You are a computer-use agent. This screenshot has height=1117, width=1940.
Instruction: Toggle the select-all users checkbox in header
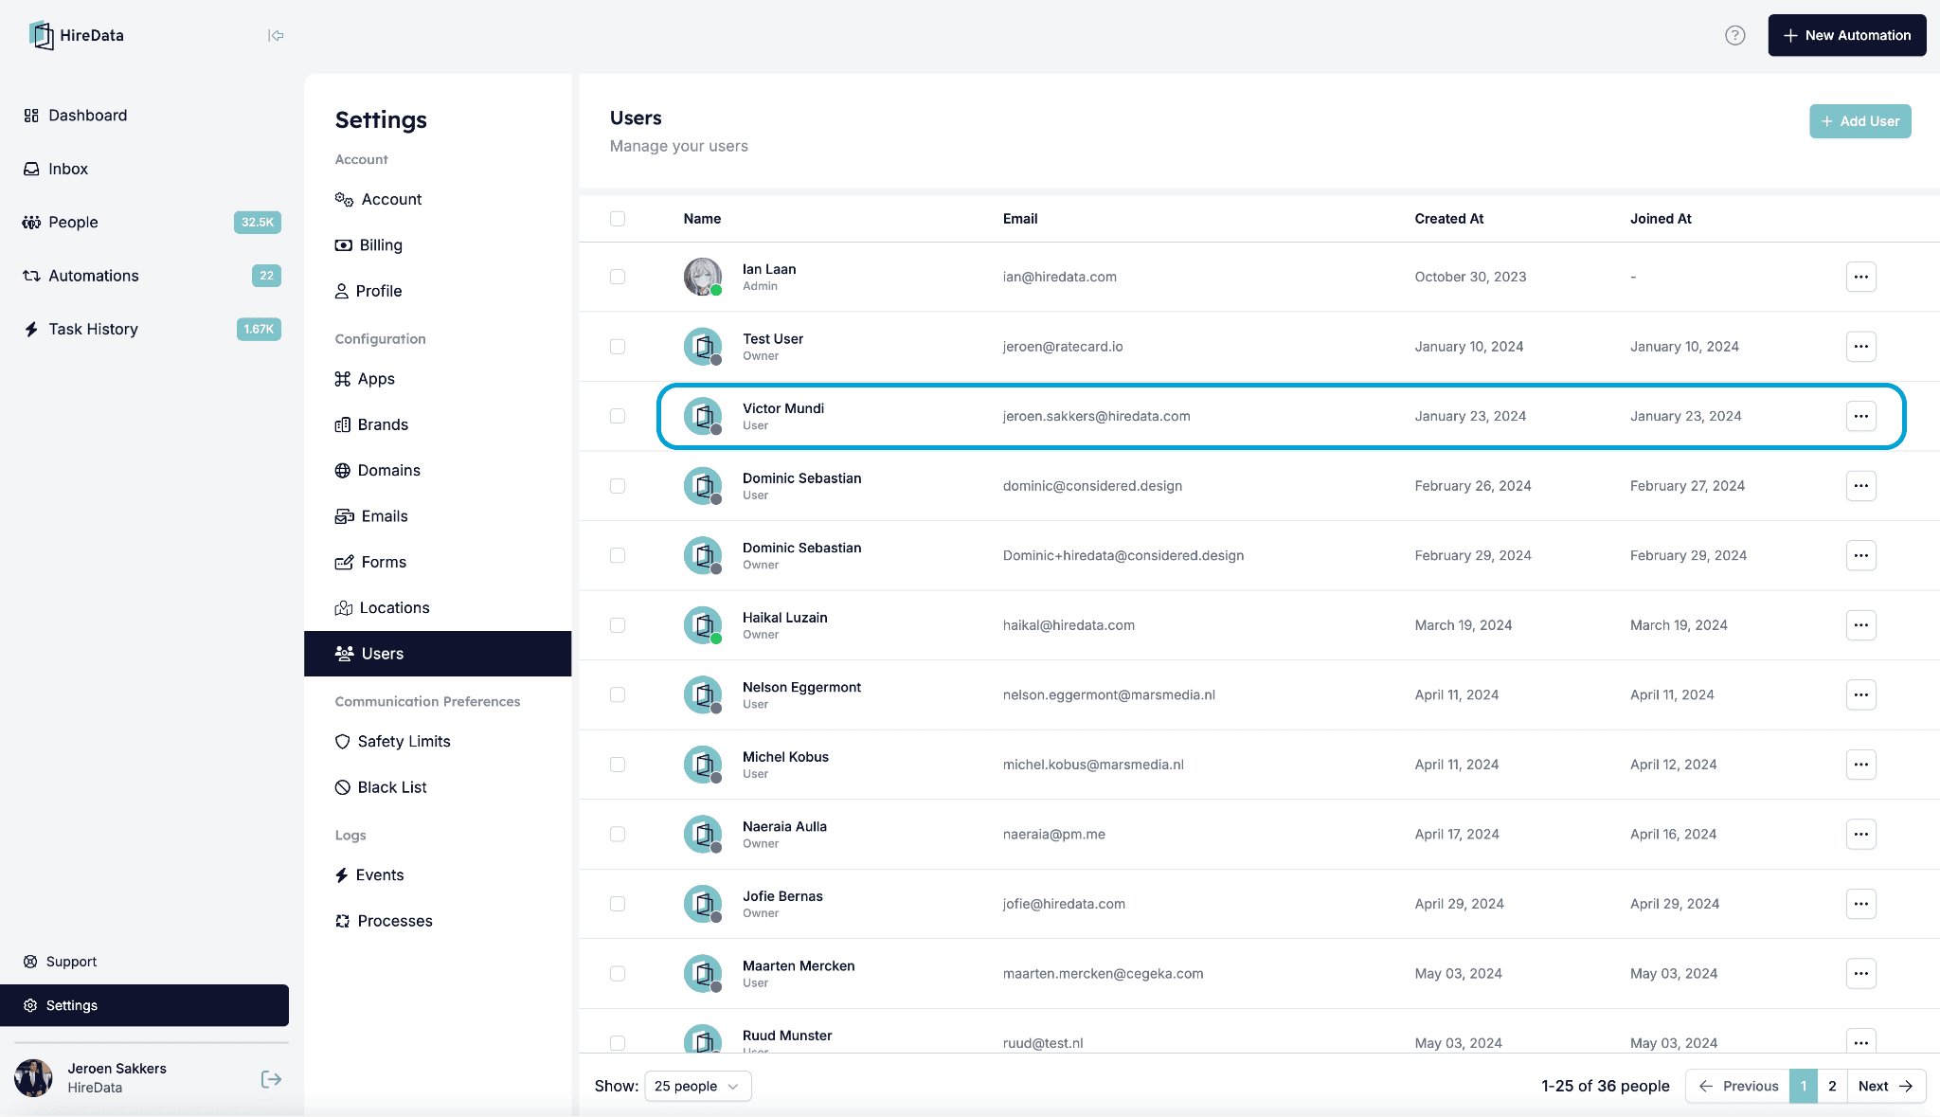[618, 219]
